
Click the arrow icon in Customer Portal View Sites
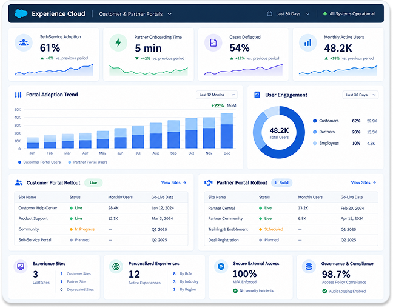coord(185,182)
